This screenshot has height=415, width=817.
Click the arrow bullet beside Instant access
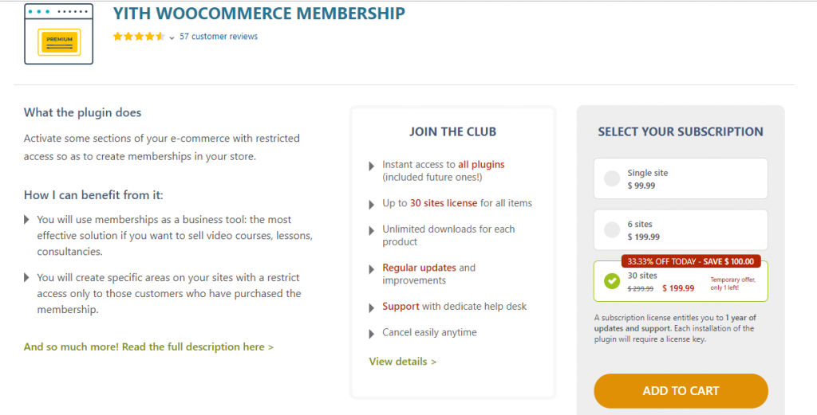pyautogui.click(x=372, y=166)
